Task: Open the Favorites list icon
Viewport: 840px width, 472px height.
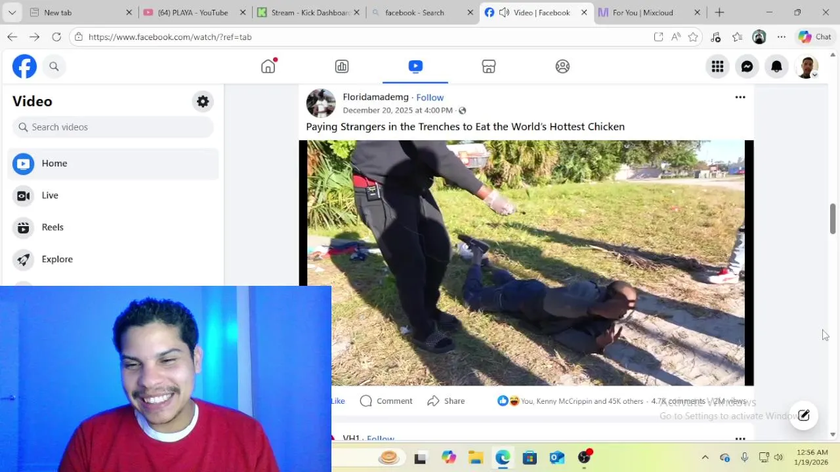Action: click(737, 37)
